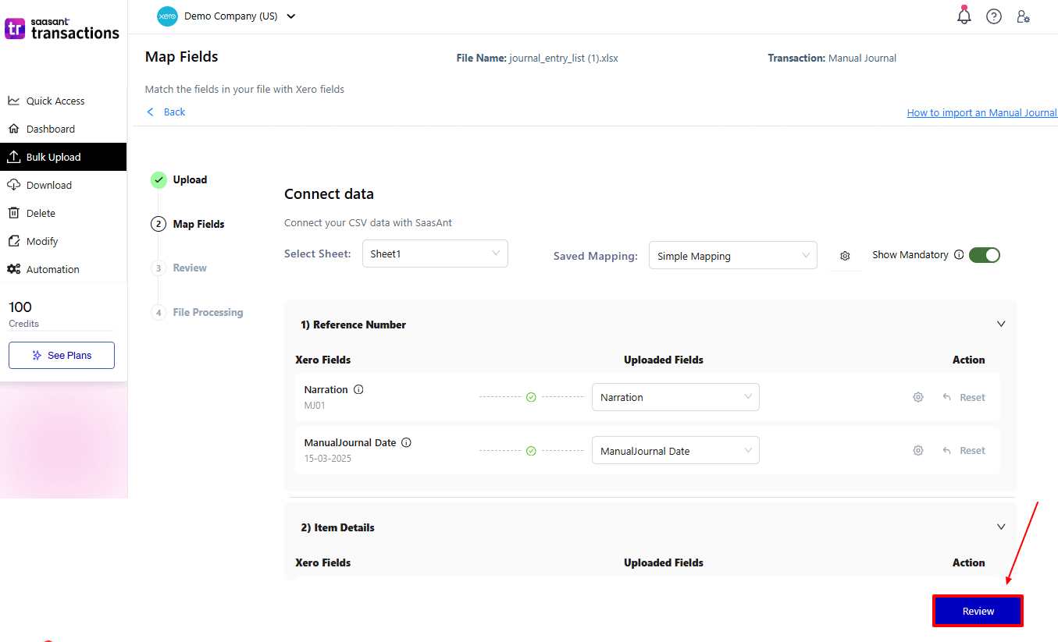Viewport: 1058px width, 642px height.
Task: Click the help question mark icon
Action: tap(993, 16)
